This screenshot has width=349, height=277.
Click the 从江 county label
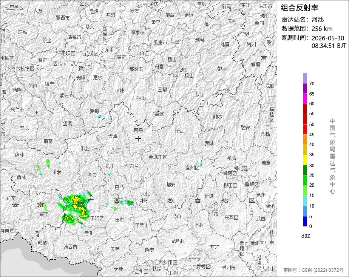200,95
